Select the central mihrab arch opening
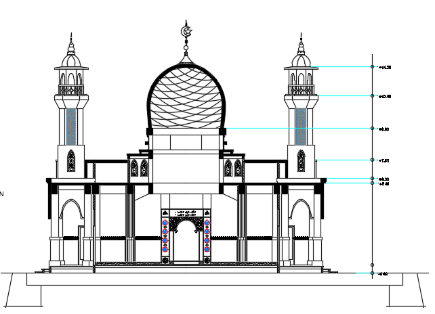Viewport: 435px width, 314px height. (185, 245)
